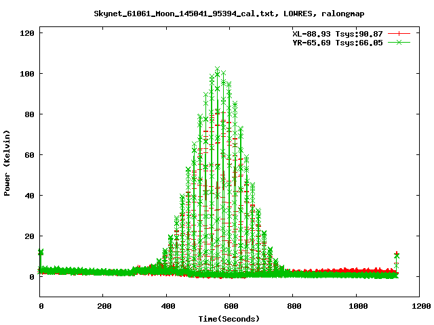Click the 100 tick label on y-axis

click(27, 74)
